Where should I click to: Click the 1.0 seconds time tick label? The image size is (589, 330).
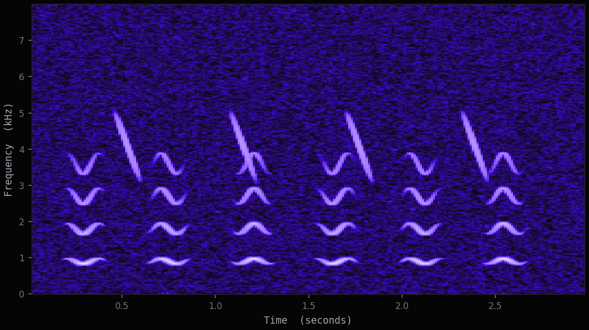215,305
